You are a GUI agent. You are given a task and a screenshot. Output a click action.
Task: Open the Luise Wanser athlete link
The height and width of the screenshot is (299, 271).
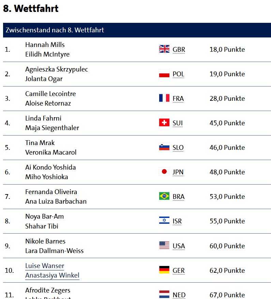pos(45,266)
